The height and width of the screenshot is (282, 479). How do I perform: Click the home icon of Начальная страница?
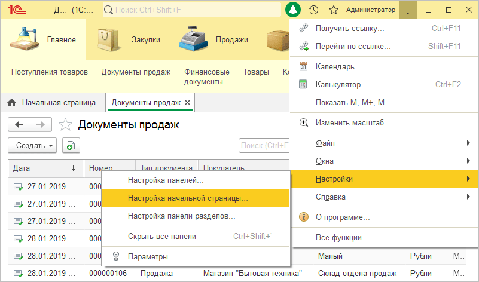(x=11, y=102)
